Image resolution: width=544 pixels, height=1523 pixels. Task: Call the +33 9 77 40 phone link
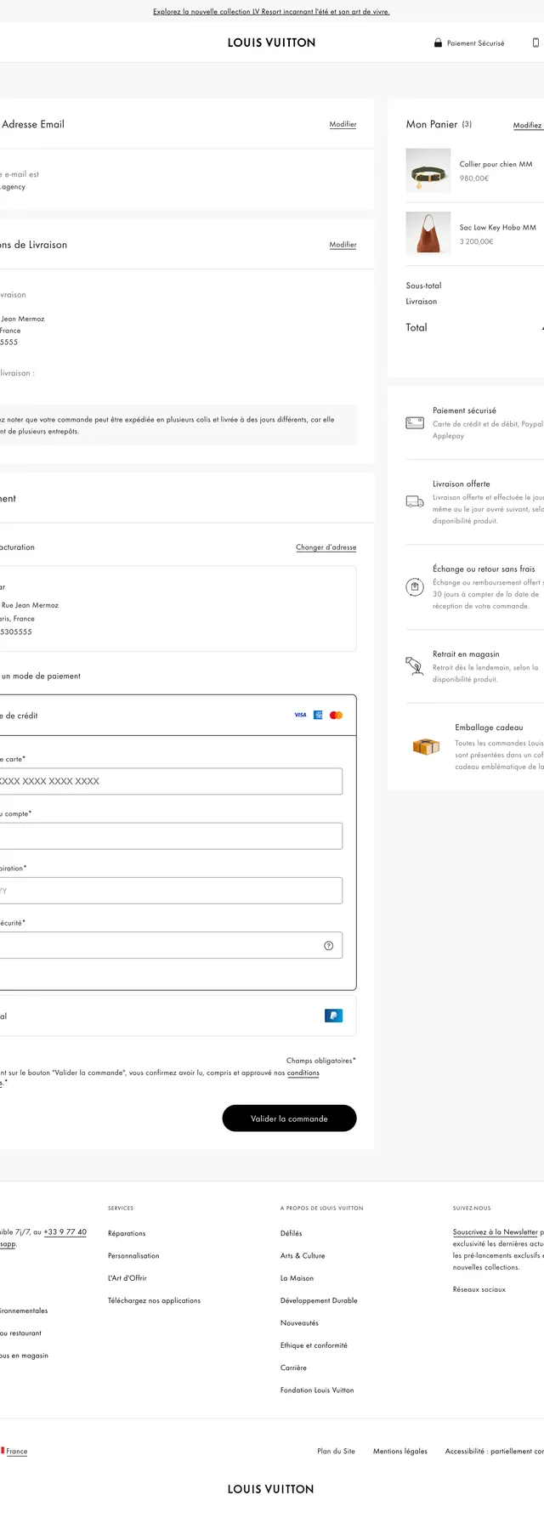click(65, 1231)
